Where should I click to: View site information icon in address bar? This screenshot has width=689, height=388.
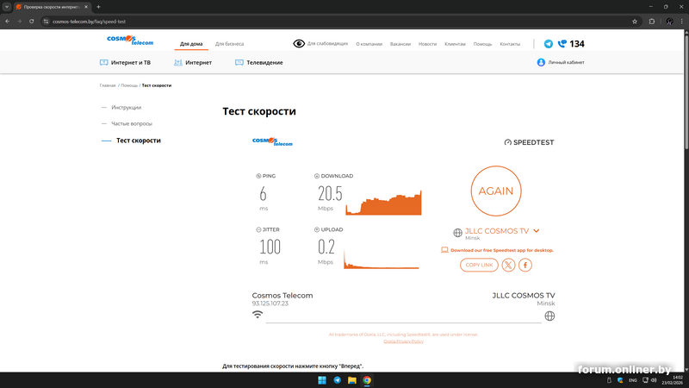coord(46,21)
